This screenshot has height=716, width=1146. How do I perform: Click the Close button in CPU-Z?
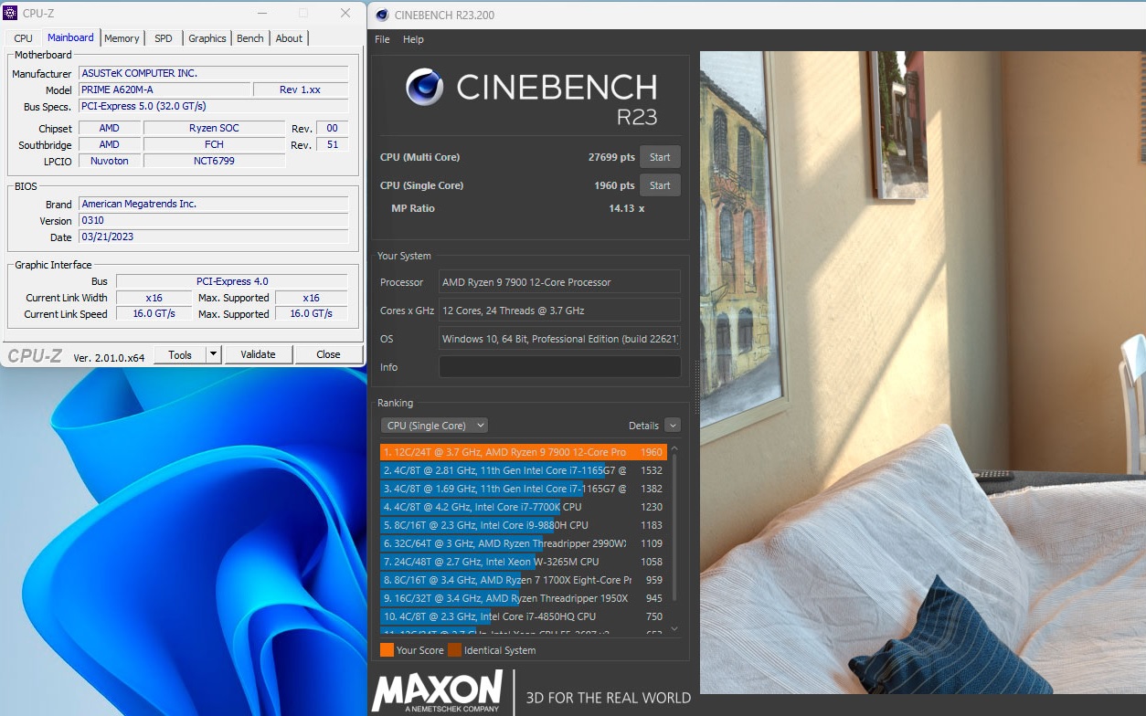(328, 354)
